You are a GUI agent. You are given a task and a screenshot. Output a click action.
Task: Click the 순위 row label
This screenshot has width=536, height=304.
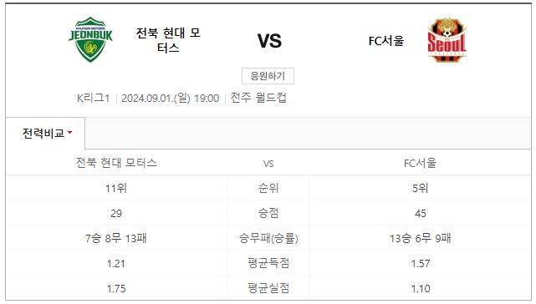pyautogui.click(x=268, y=188)
